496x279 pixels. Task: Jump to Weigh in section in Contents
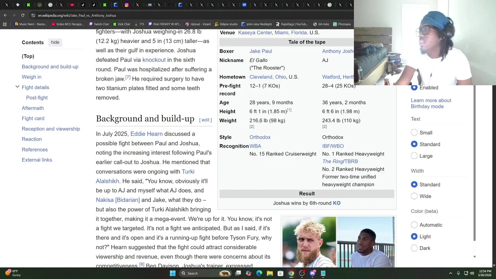31,77
